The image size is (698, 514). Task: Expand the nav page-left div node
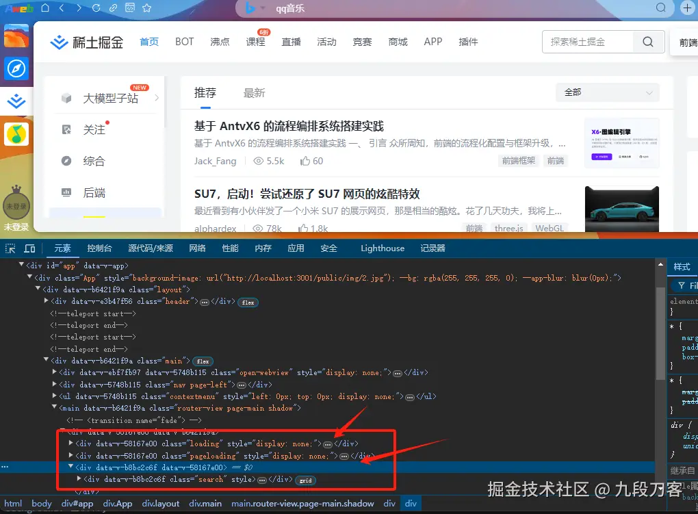tap(54, 383)
